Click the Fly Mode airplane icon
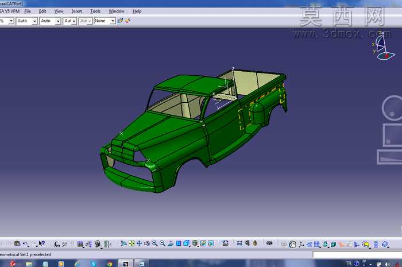This screenshot has height=267, width=402. (x=123, y=243)
